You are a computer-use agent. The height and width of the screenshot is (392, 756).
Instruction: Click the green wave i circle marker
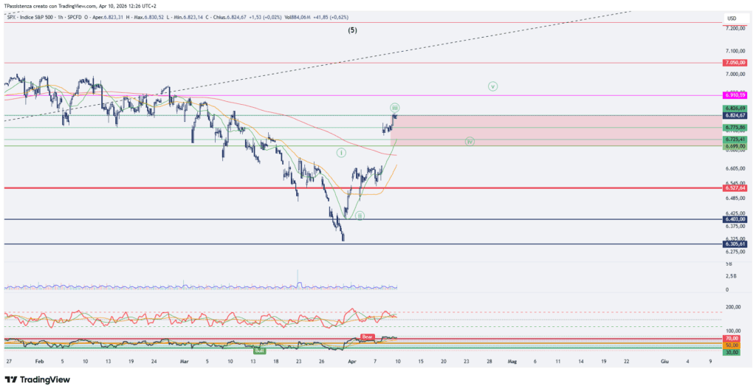pyautogui.click(x=341, y=153)
